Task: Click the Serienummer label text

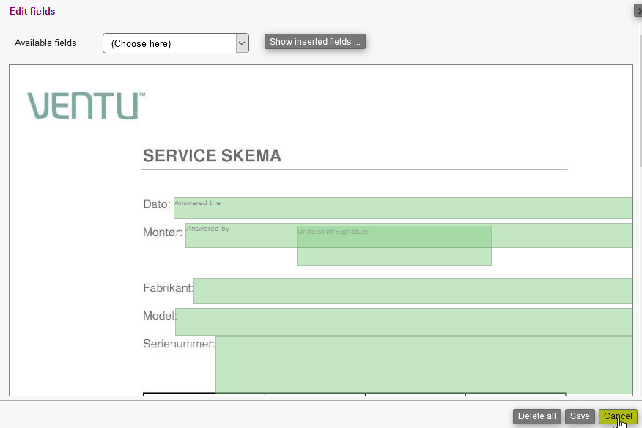Action: coord(178,344)
